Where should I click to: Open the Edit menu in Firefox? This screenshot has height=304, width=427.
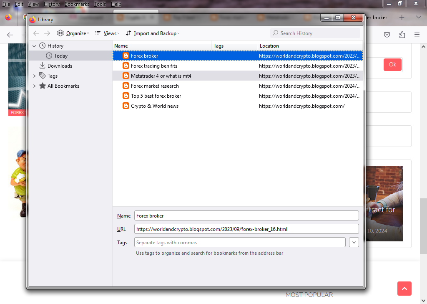click(x=19, y=4)
